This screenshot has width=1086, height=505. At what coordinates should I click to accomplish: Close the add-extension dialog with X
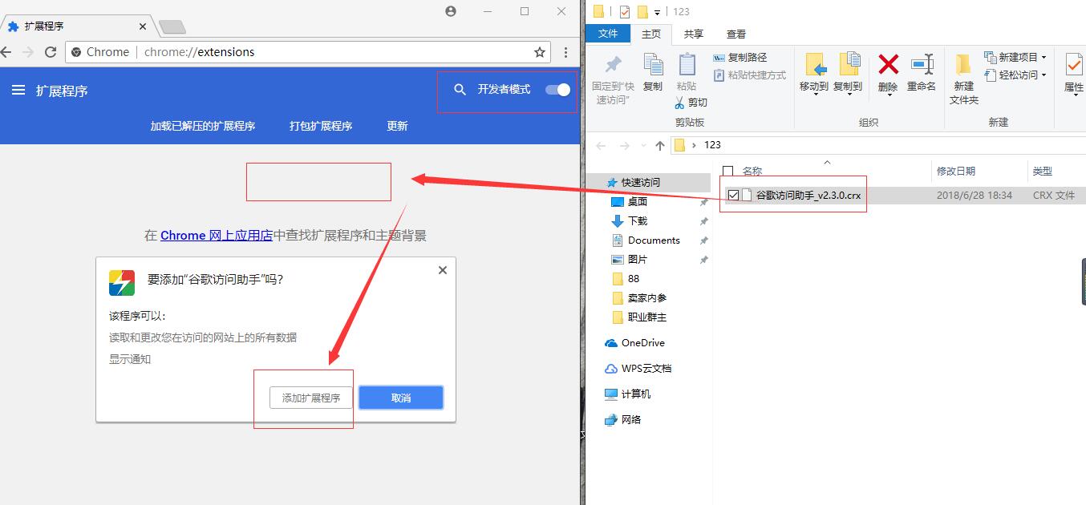pyautogui.click(x=443, y=270)
